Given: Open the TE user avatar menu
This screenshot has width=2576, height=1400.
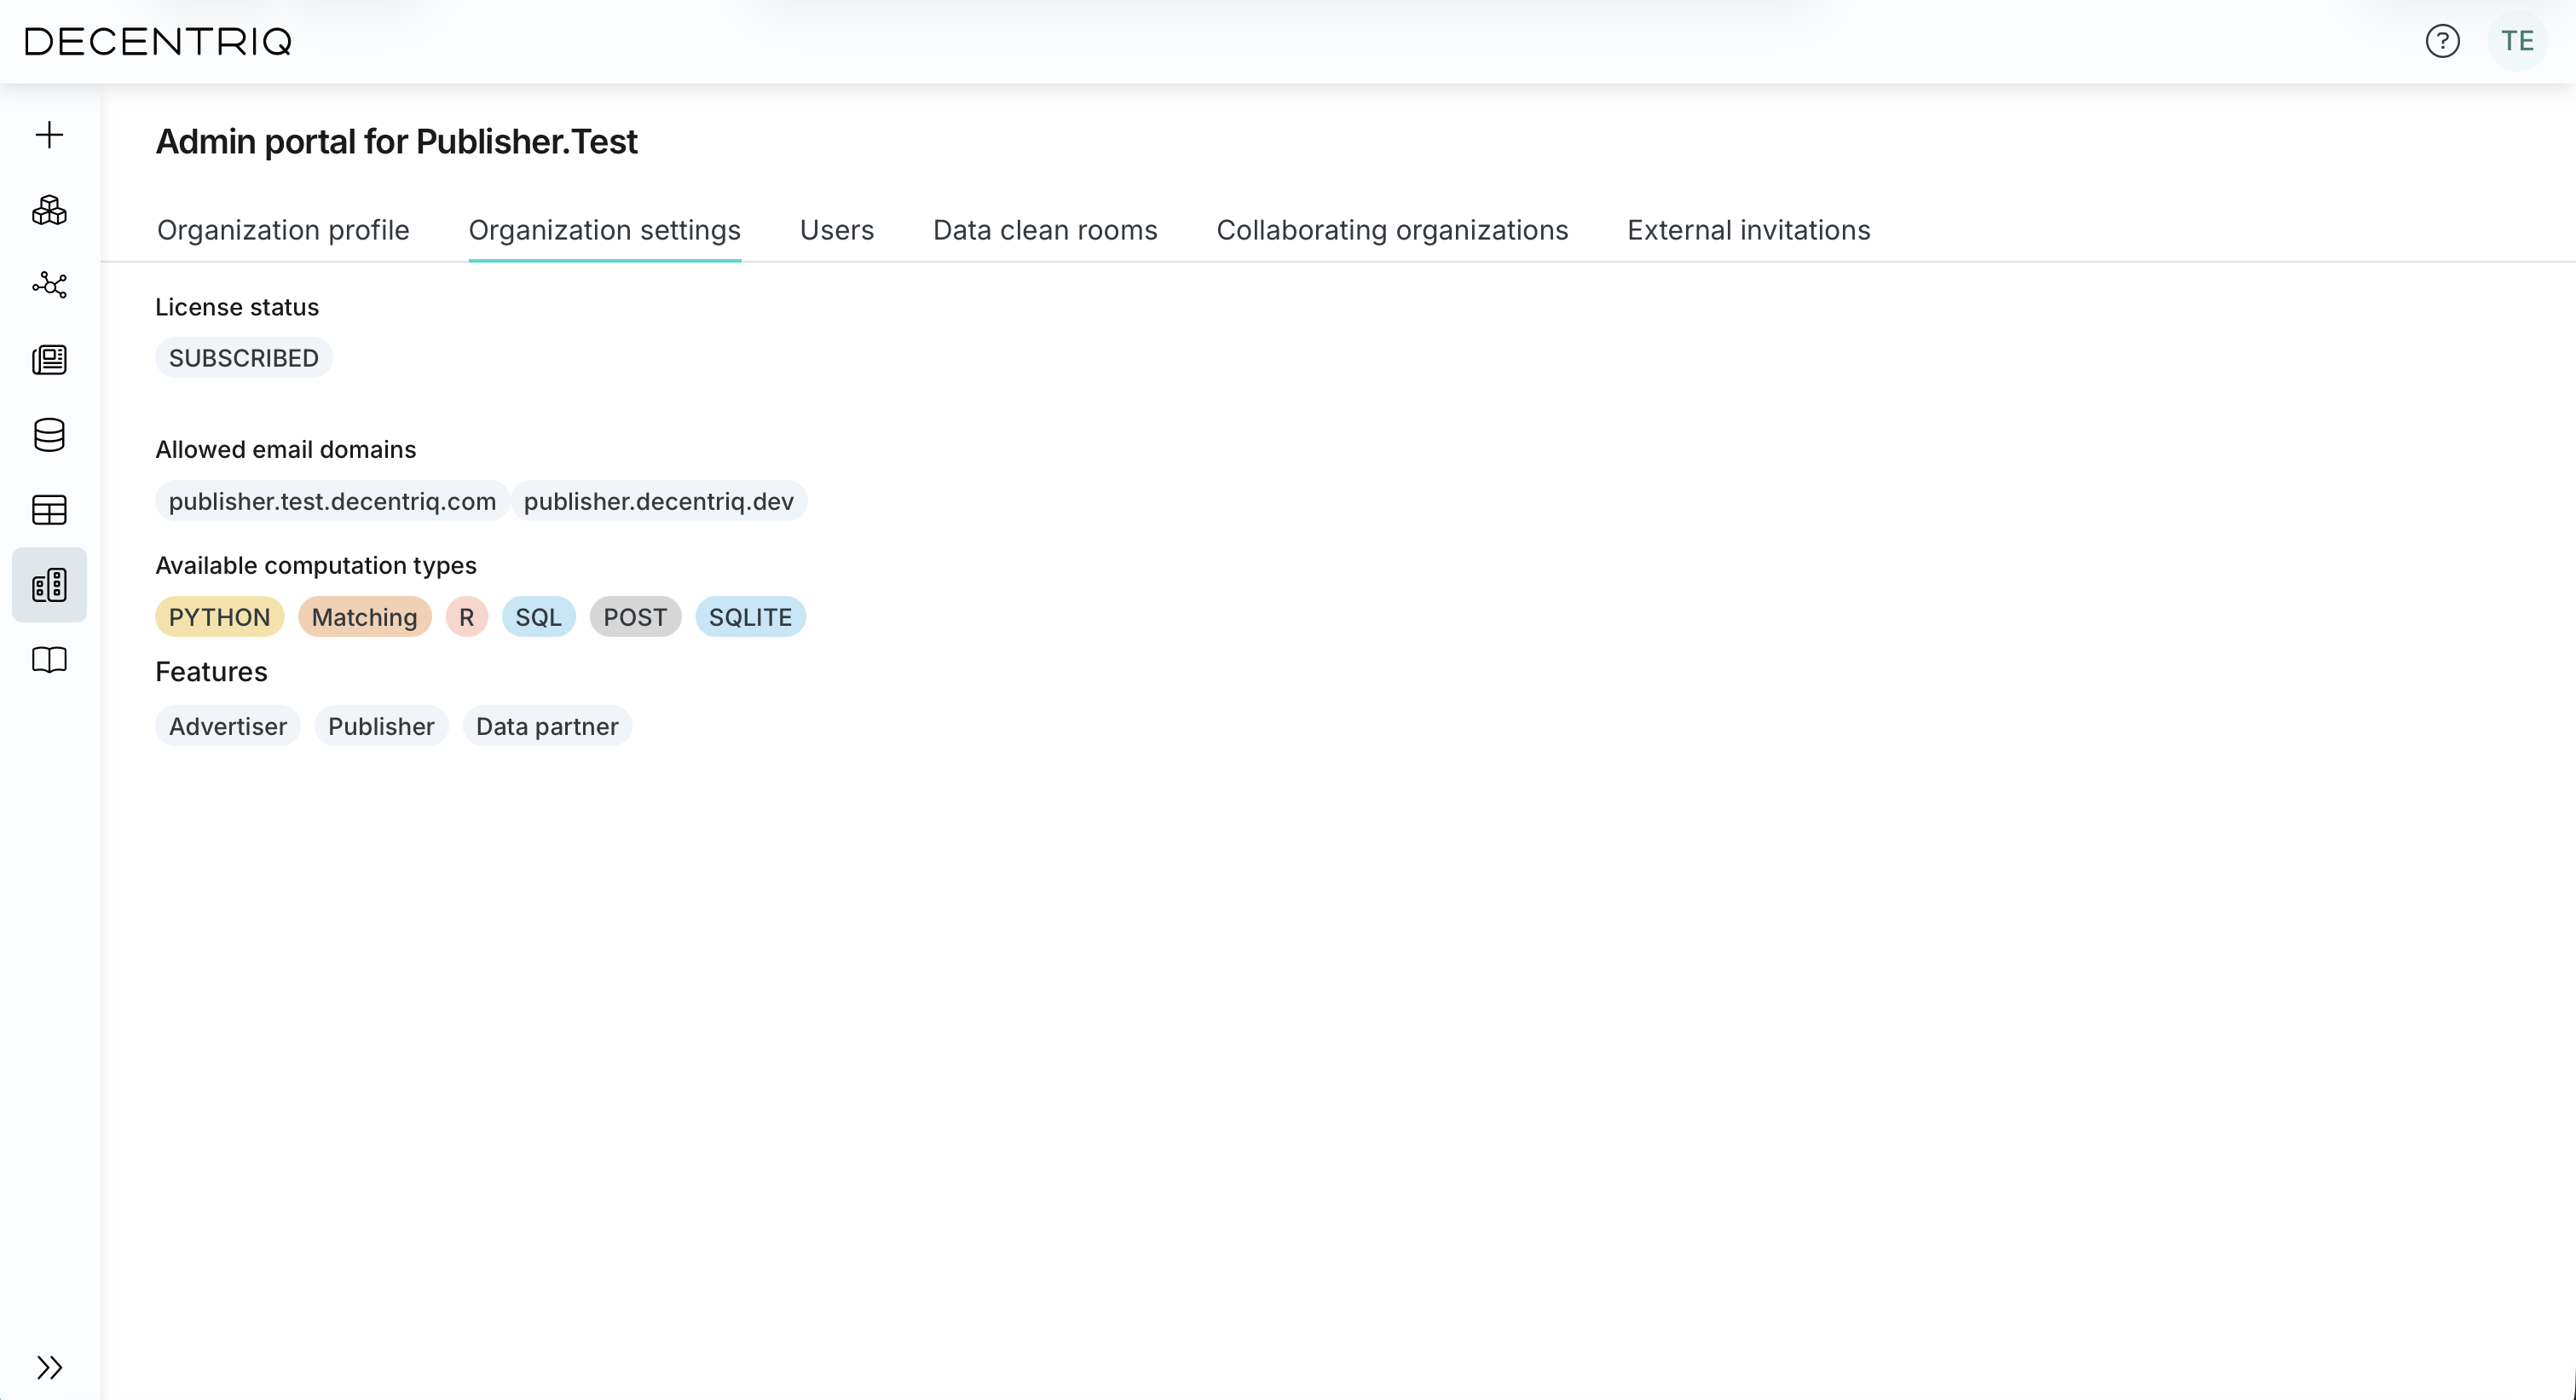Looking at the screenshot, I should coord(2517,41).
